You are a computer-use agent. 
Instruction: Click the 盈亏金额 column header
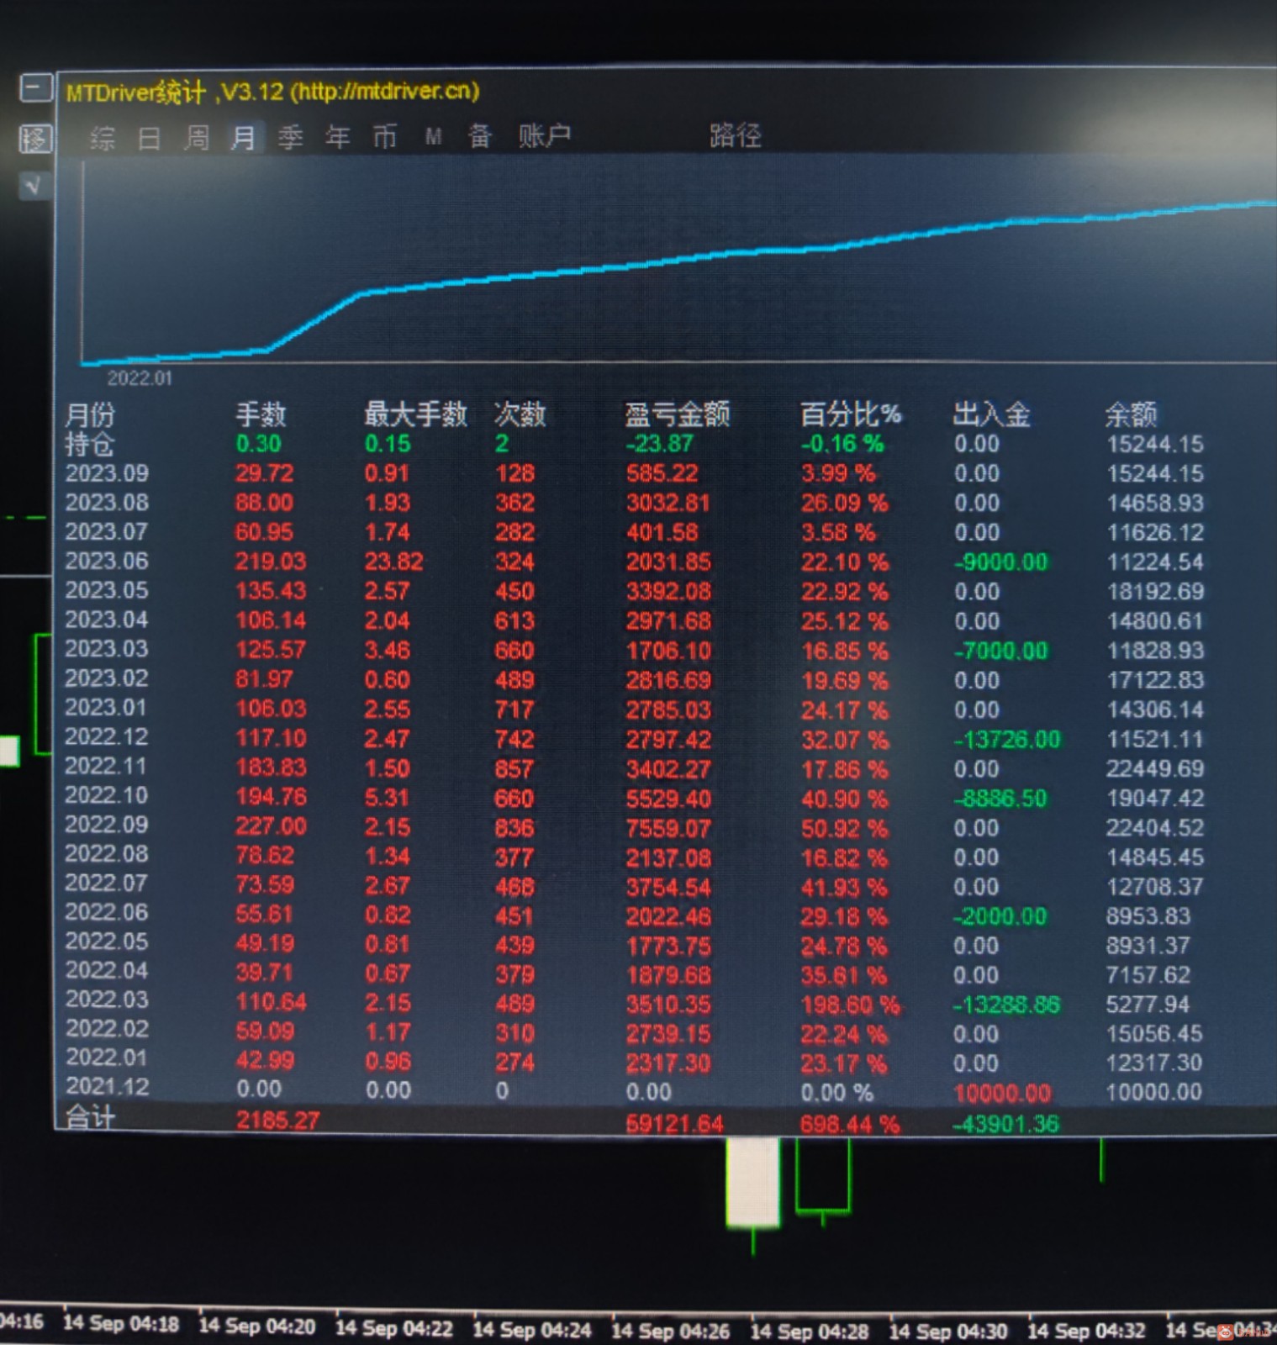(x=677, y=414)
